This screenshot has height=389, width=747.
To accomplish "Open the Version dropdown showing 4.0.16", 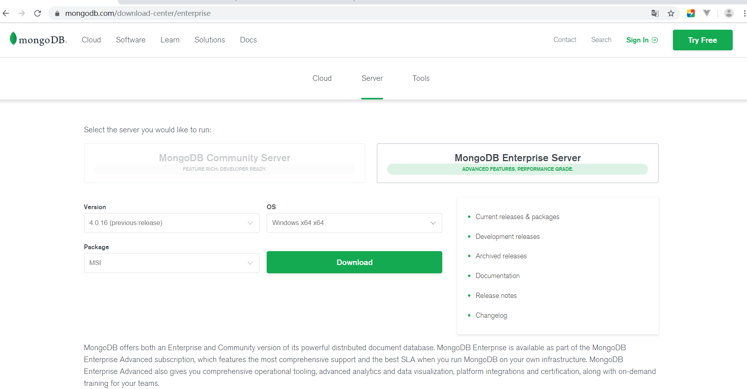I will pos(172,223).
